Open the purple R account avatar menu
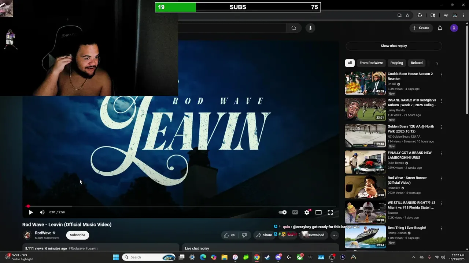 pos(454,28)
